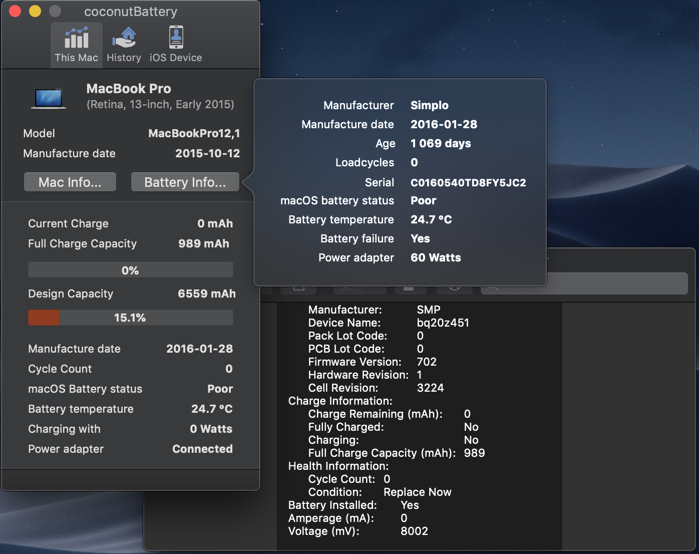Select the serial C0160540TD8FY5JC2 in the popover

(468, 182)
